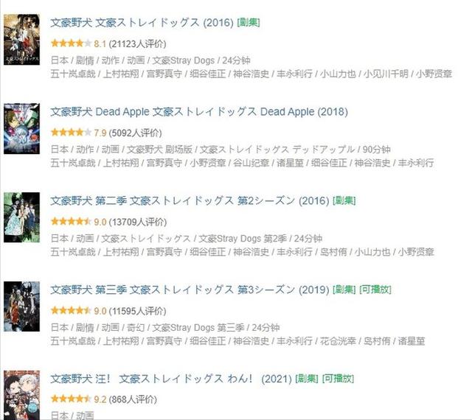Click [可播放] tag next to 汪! (2021)
Image resolution: width=472 pixels, height=420 pixels.
338,379
